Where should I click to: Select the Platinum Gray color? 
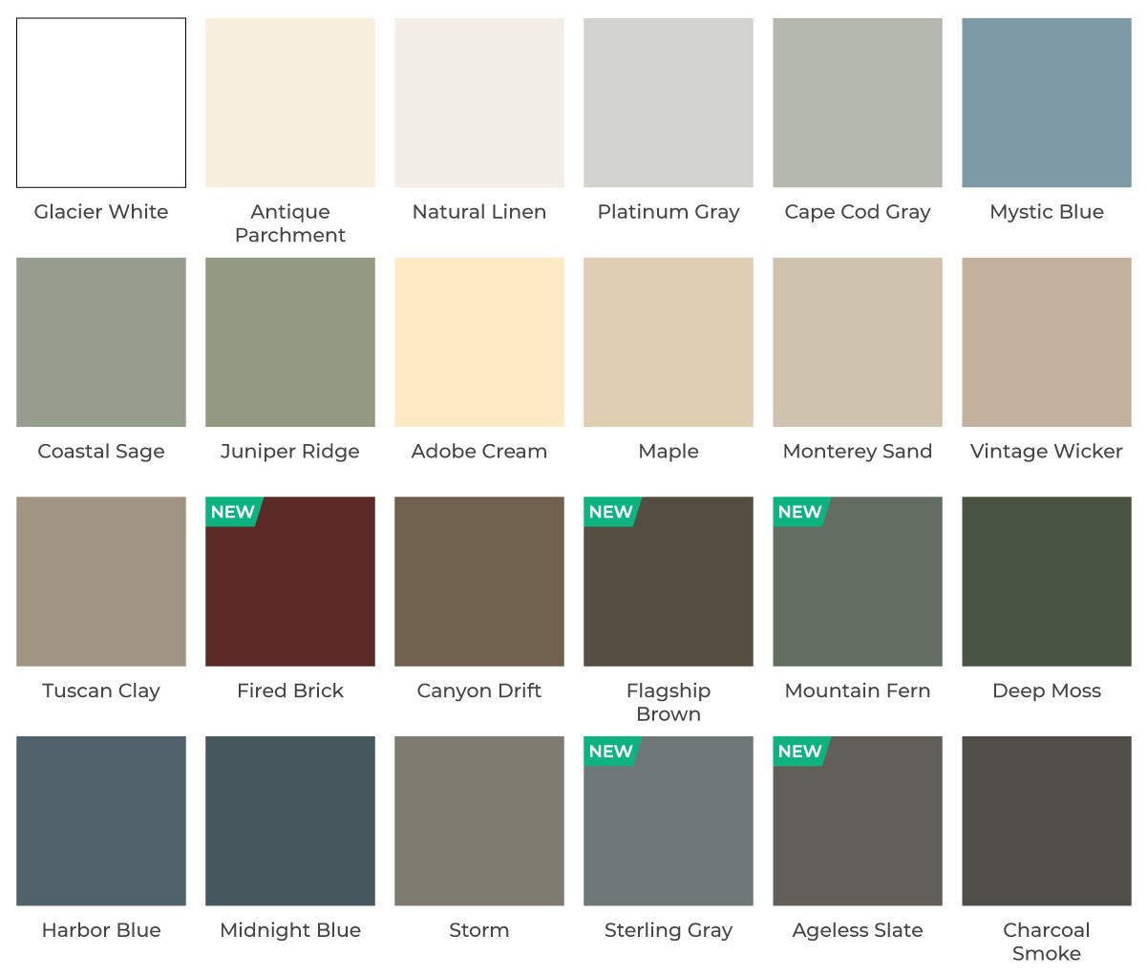(x=668, y=101)
